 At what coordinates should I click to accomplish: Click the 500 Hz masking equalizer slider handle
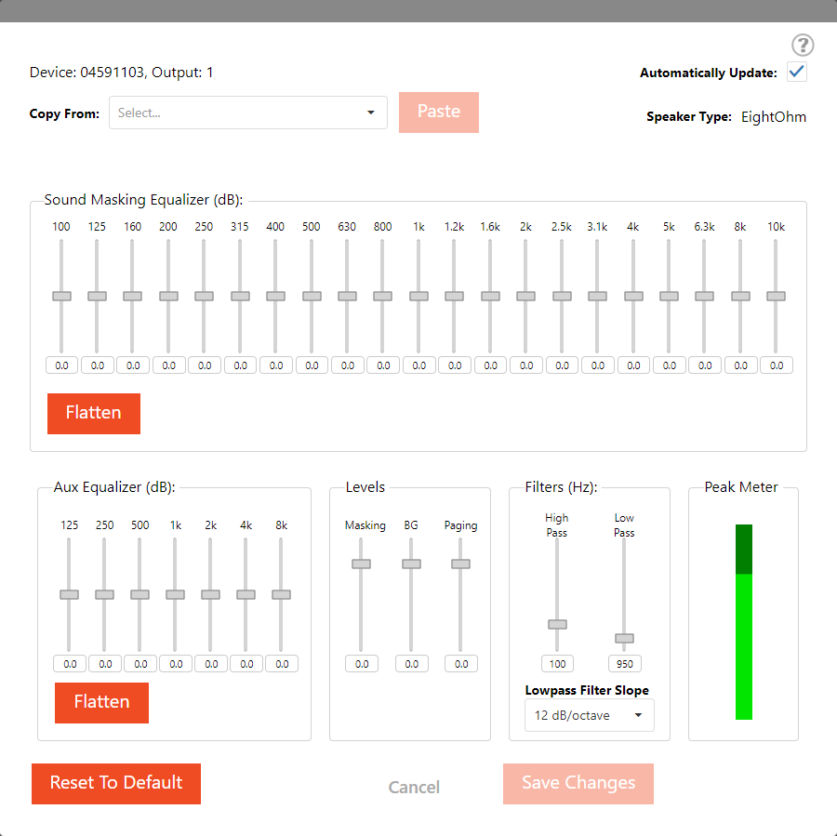[312, 297]
